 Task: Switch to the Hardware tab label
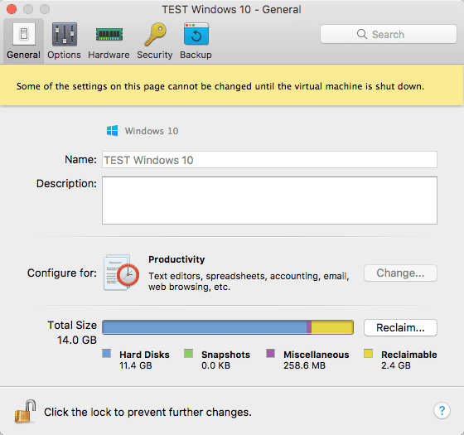click(x=109, y=55)
